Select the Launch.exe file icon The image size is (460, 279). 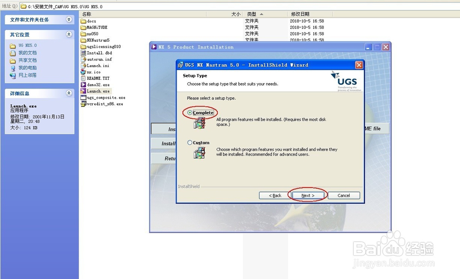coord(83,91)
